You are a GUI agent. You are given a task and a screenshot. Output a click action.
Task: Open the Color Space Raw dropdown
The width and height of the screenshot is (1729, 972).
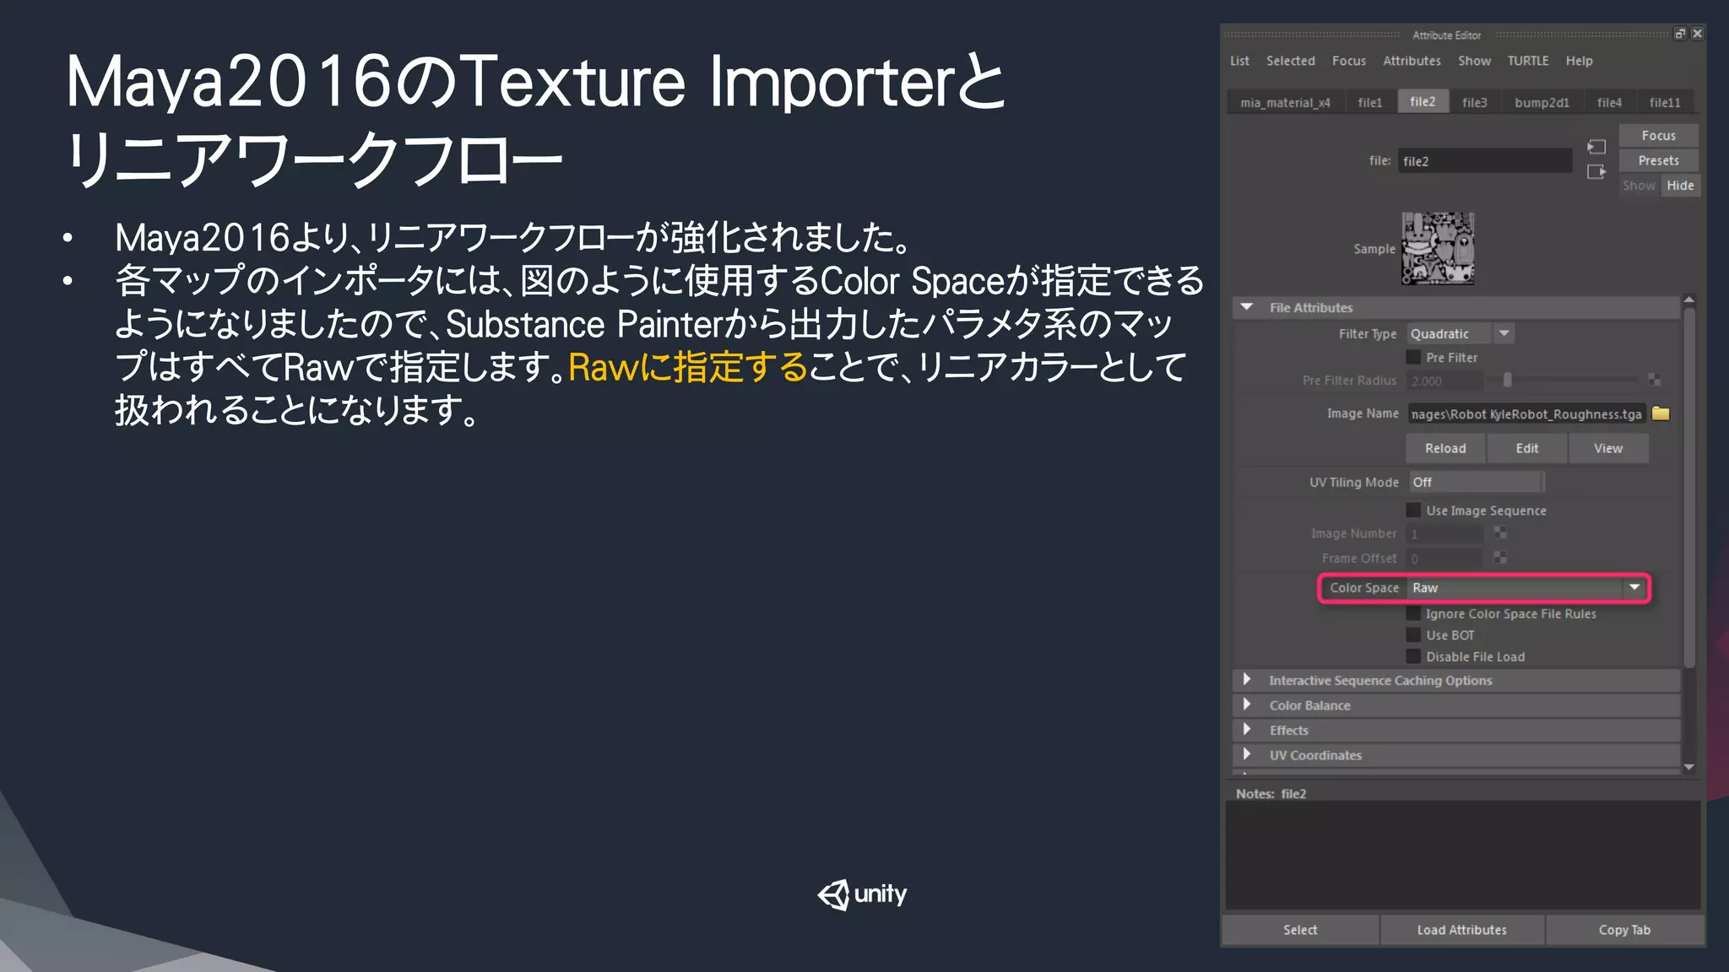pos(1527,588)
